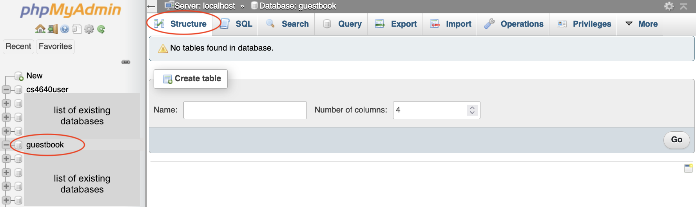The height and width of the screenshot is (207, 696).
Task: Go to phpMyAdmin Home icon
Action: tap(40, 29)
